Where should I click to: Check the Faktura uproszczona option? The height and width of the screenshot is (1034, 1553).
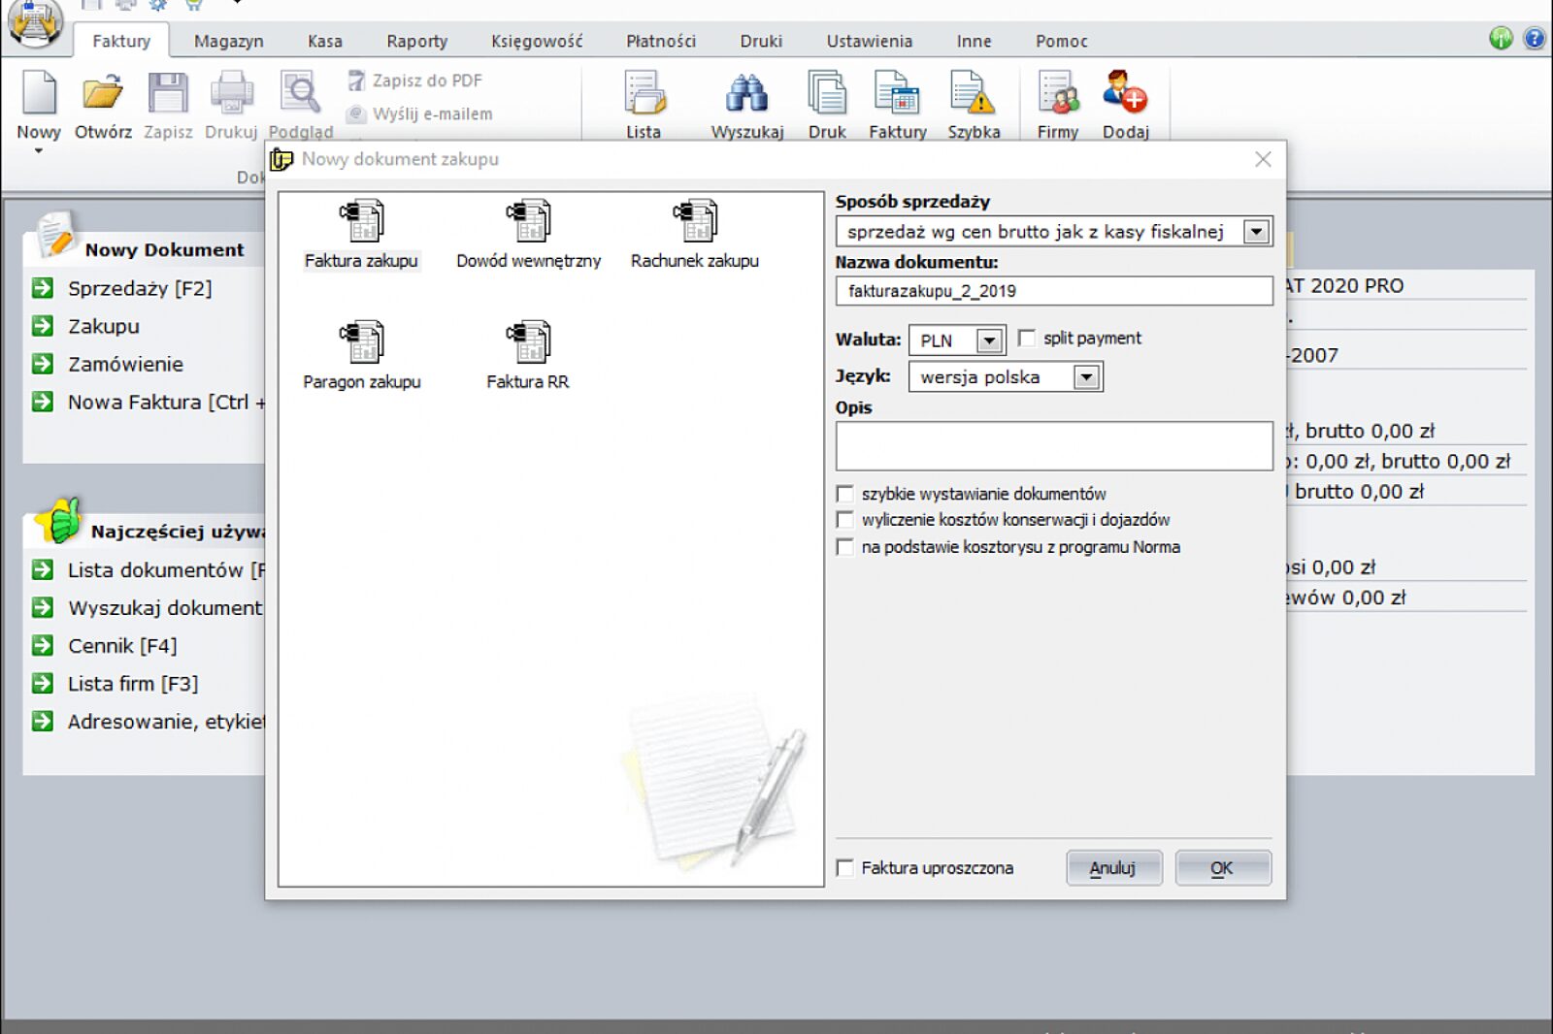[845, 868]
